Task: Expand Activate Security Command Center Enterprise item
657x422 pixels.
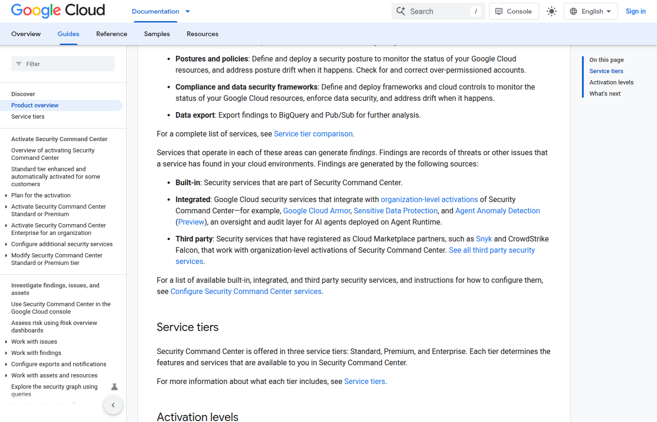Action: point(6,226)
